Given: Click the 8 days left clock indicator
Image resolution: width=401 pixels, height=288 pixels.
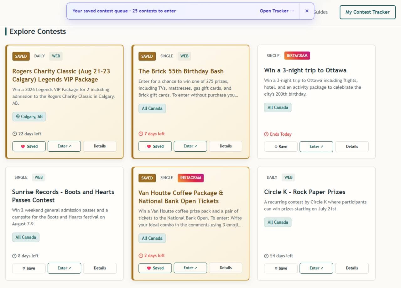Looking at the screenshot, I should 25,256.
